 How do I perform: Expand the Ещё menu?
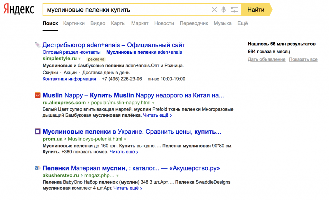coord(243,23)
